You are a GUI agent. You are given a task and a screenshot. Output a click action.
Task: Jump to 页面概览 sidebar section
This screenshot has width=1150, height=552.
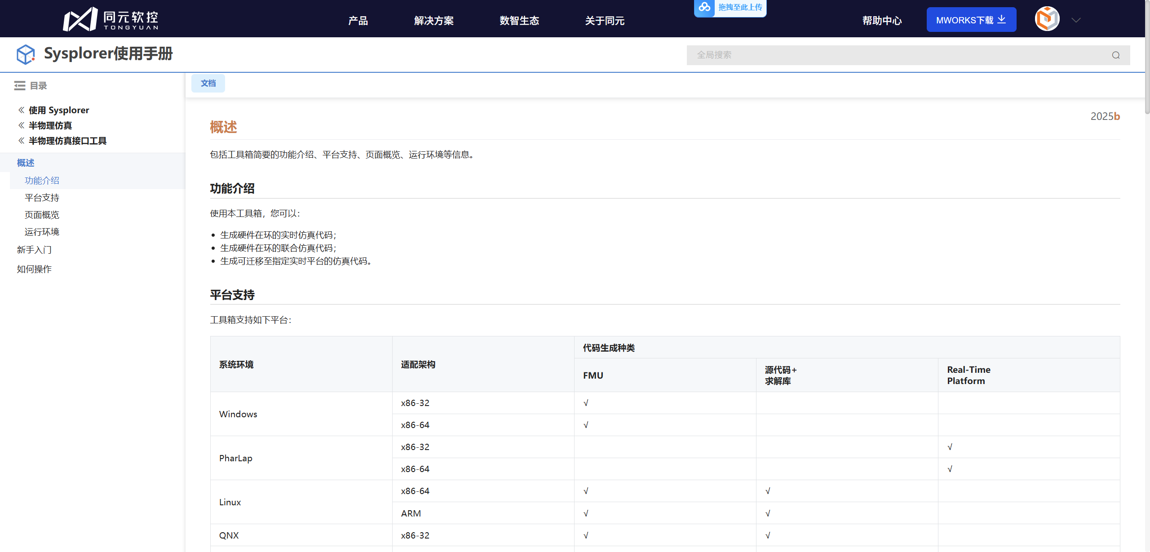[42, 215]
